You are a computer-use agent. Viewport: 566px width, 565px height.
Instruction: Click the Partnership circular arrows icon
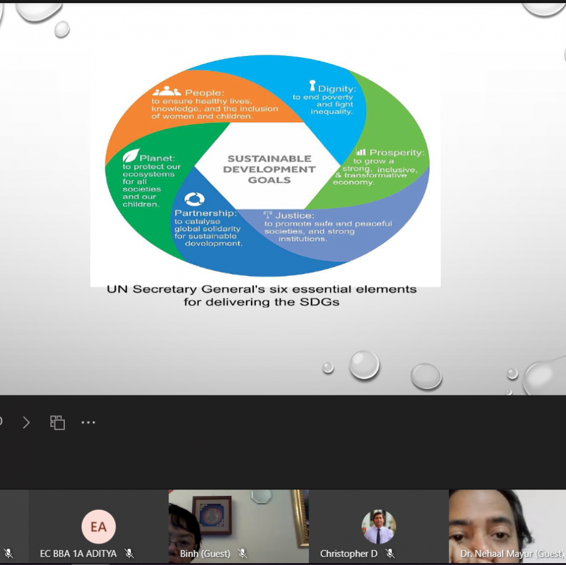[194, 199]
